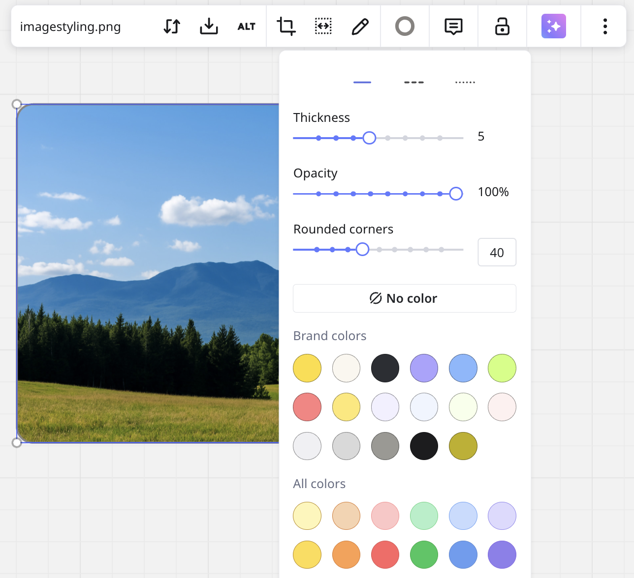Select the pencil draw tool
634x578 pixels.
pos(360,27)
